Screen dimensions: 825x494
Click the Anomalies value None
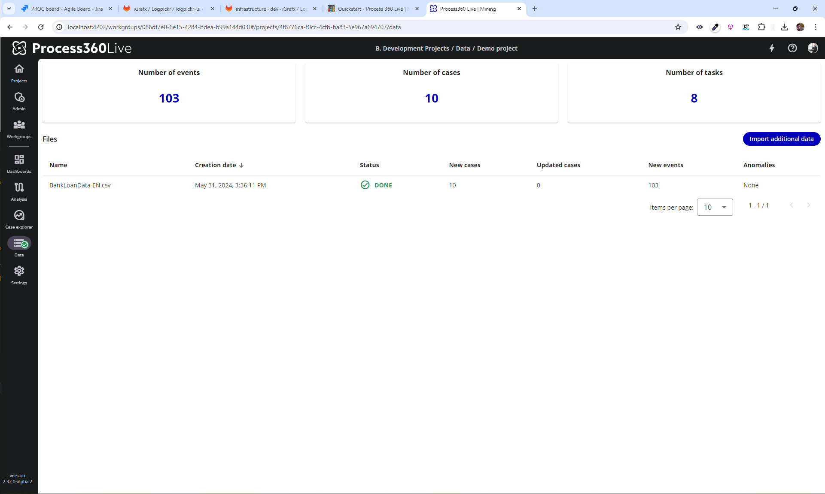coord(751,185)
